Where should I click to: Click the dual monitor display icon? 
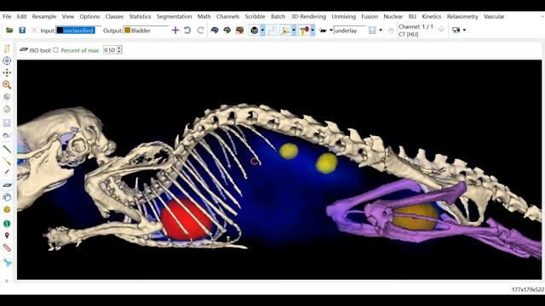click(x=456, y=31)
